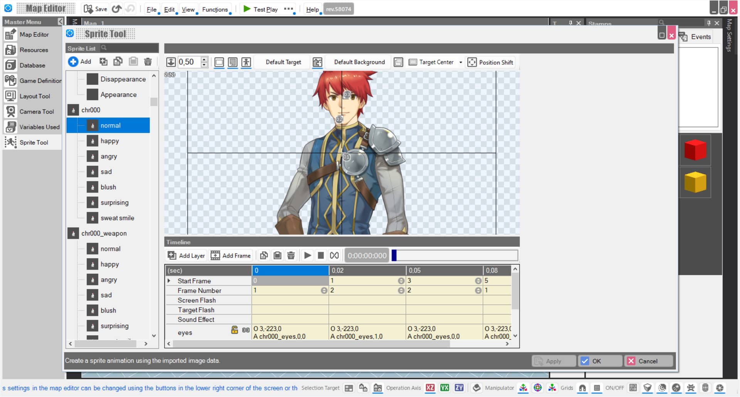Image resolution: width=740 pixels, height=397 pixels.
Task: Copy the selected sprite in Sprite List
Action: point(118,62)
